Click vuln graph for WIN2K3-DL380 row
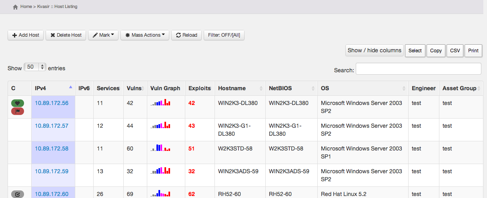This screenshot has height=198, width=487. 160,103
